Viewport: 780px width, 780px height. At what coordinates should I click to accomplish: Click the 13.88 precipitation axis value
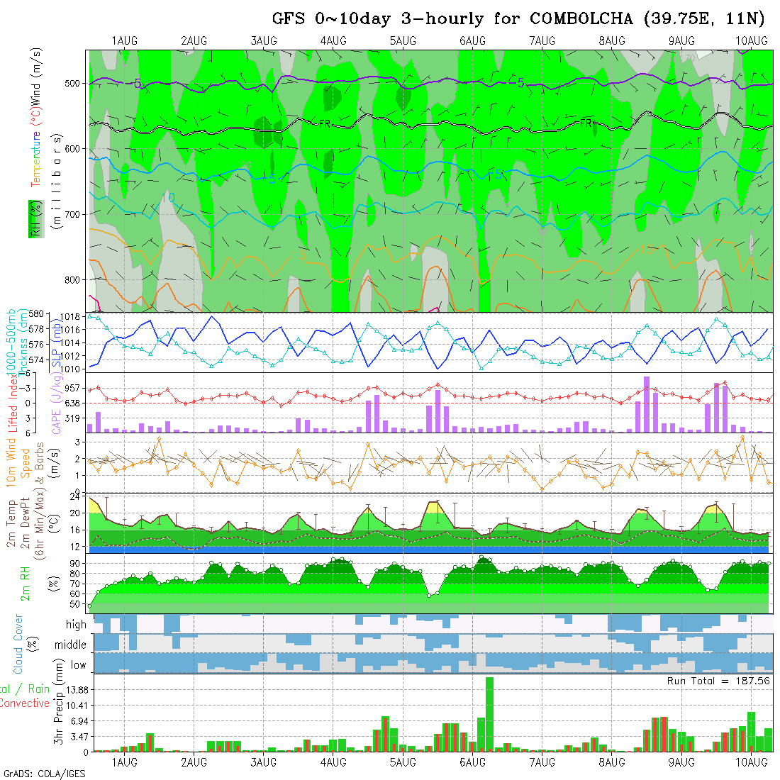(74, 690)
